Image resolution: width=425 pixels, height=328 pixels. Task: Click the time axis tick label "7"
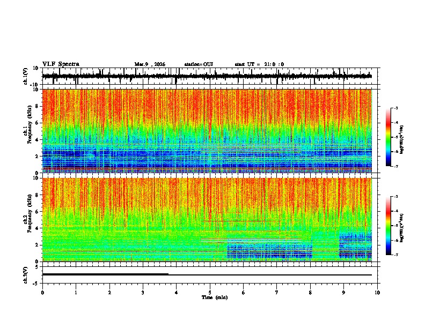277,293
